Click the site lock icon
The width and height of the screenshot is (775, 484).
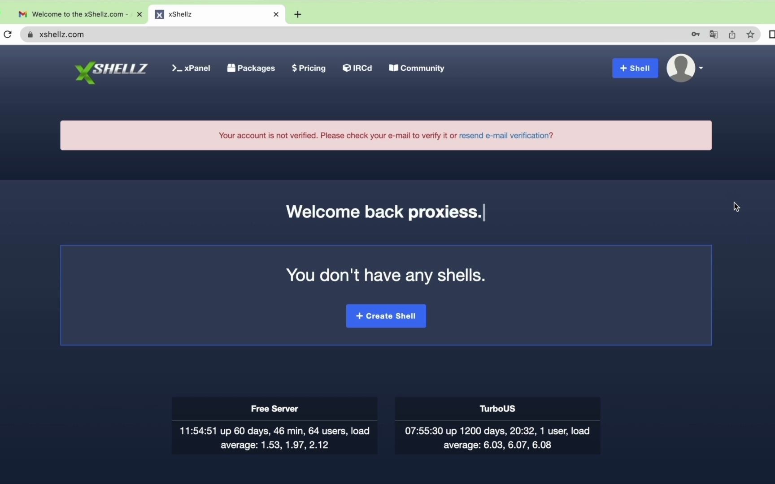(30, 35)
